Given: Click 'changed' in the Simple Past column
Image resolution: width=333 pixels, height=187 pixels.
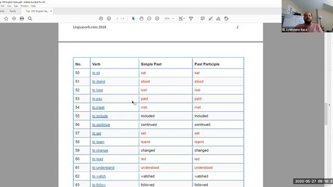Looking at the screenshot, I should (x=148, y=151).
